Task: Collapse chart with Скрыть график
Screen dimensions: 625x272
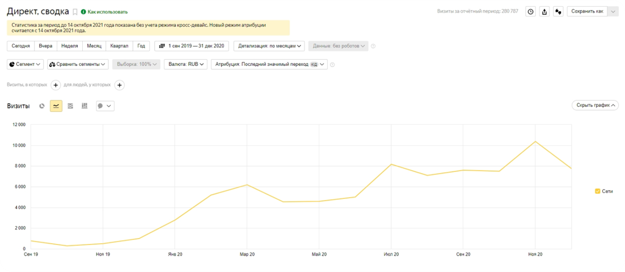Action: [x=595, y=105]
